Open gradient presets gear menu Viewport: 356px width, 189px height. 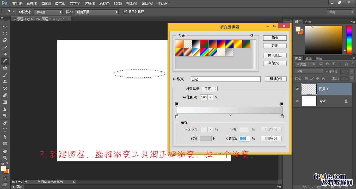pyautogui.click(x=252, y=35)
